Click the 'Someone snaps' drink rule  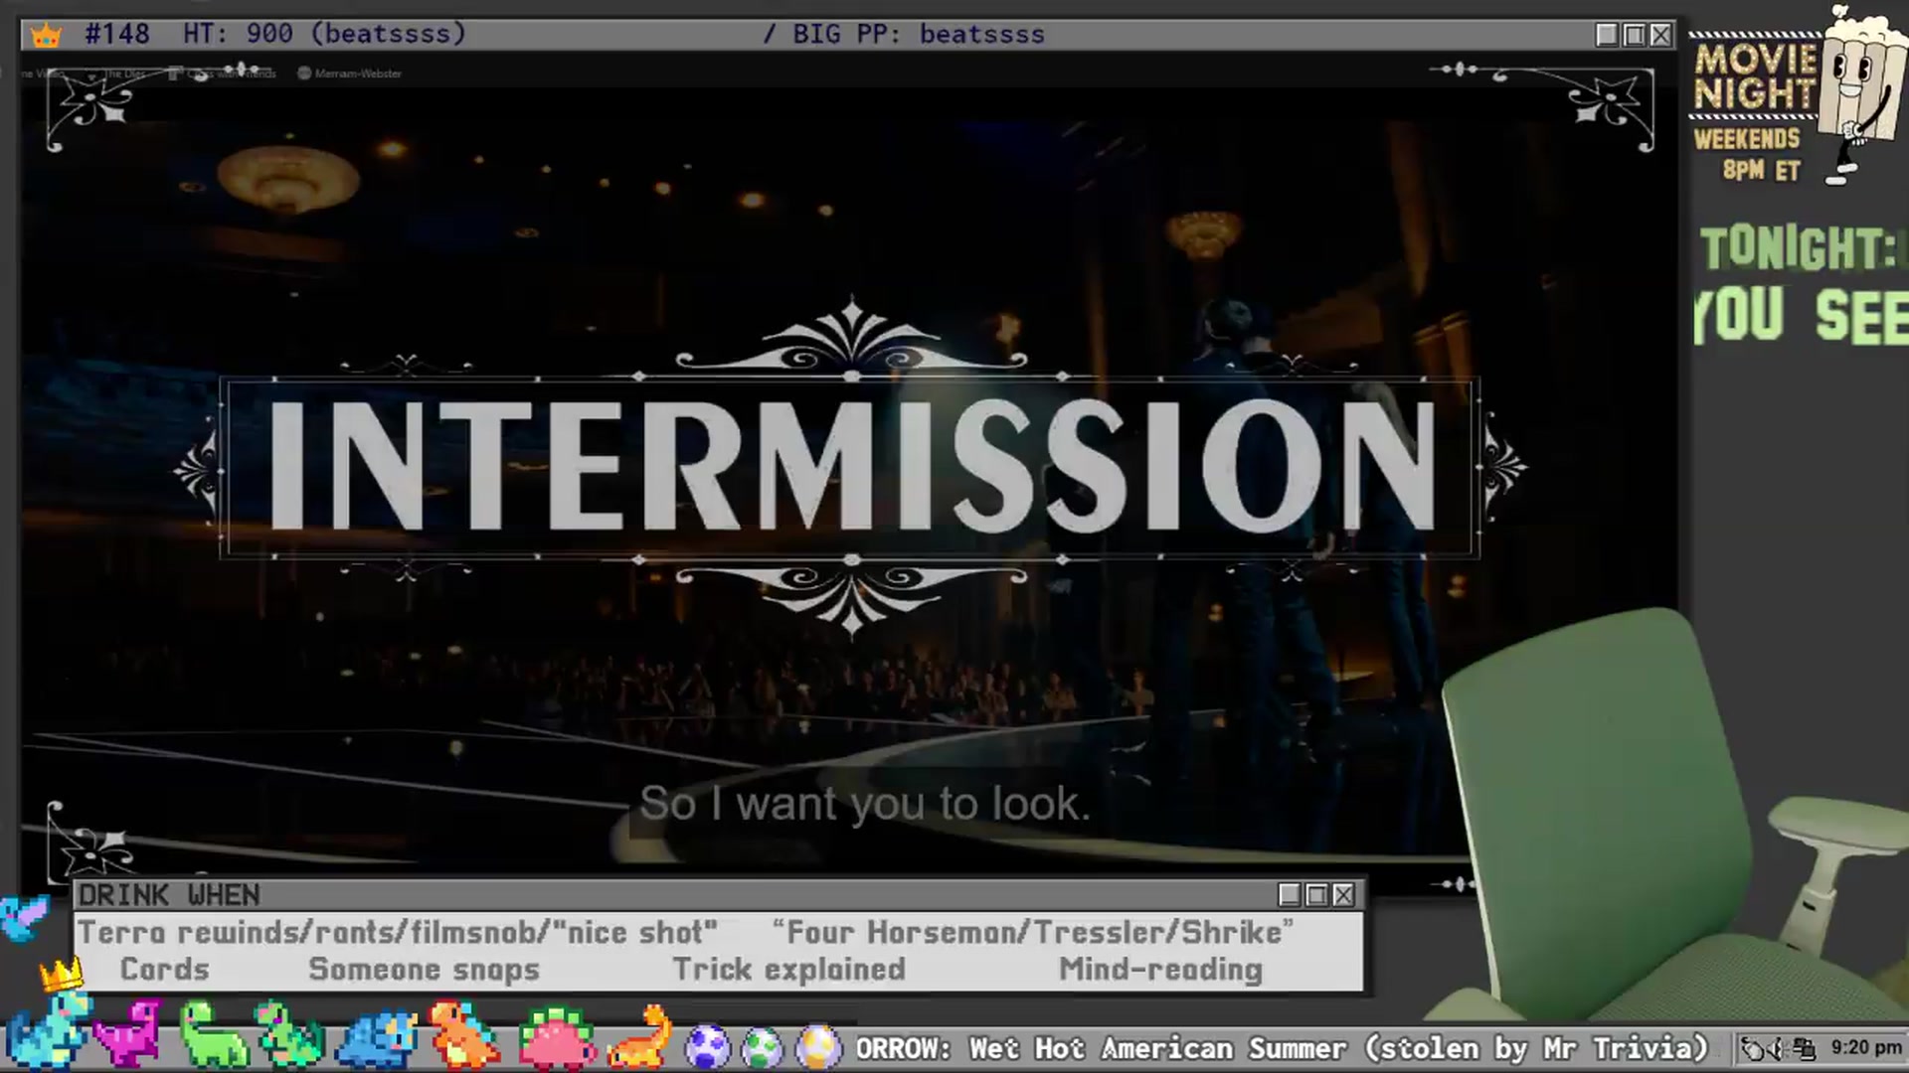(x=425, y=970)
